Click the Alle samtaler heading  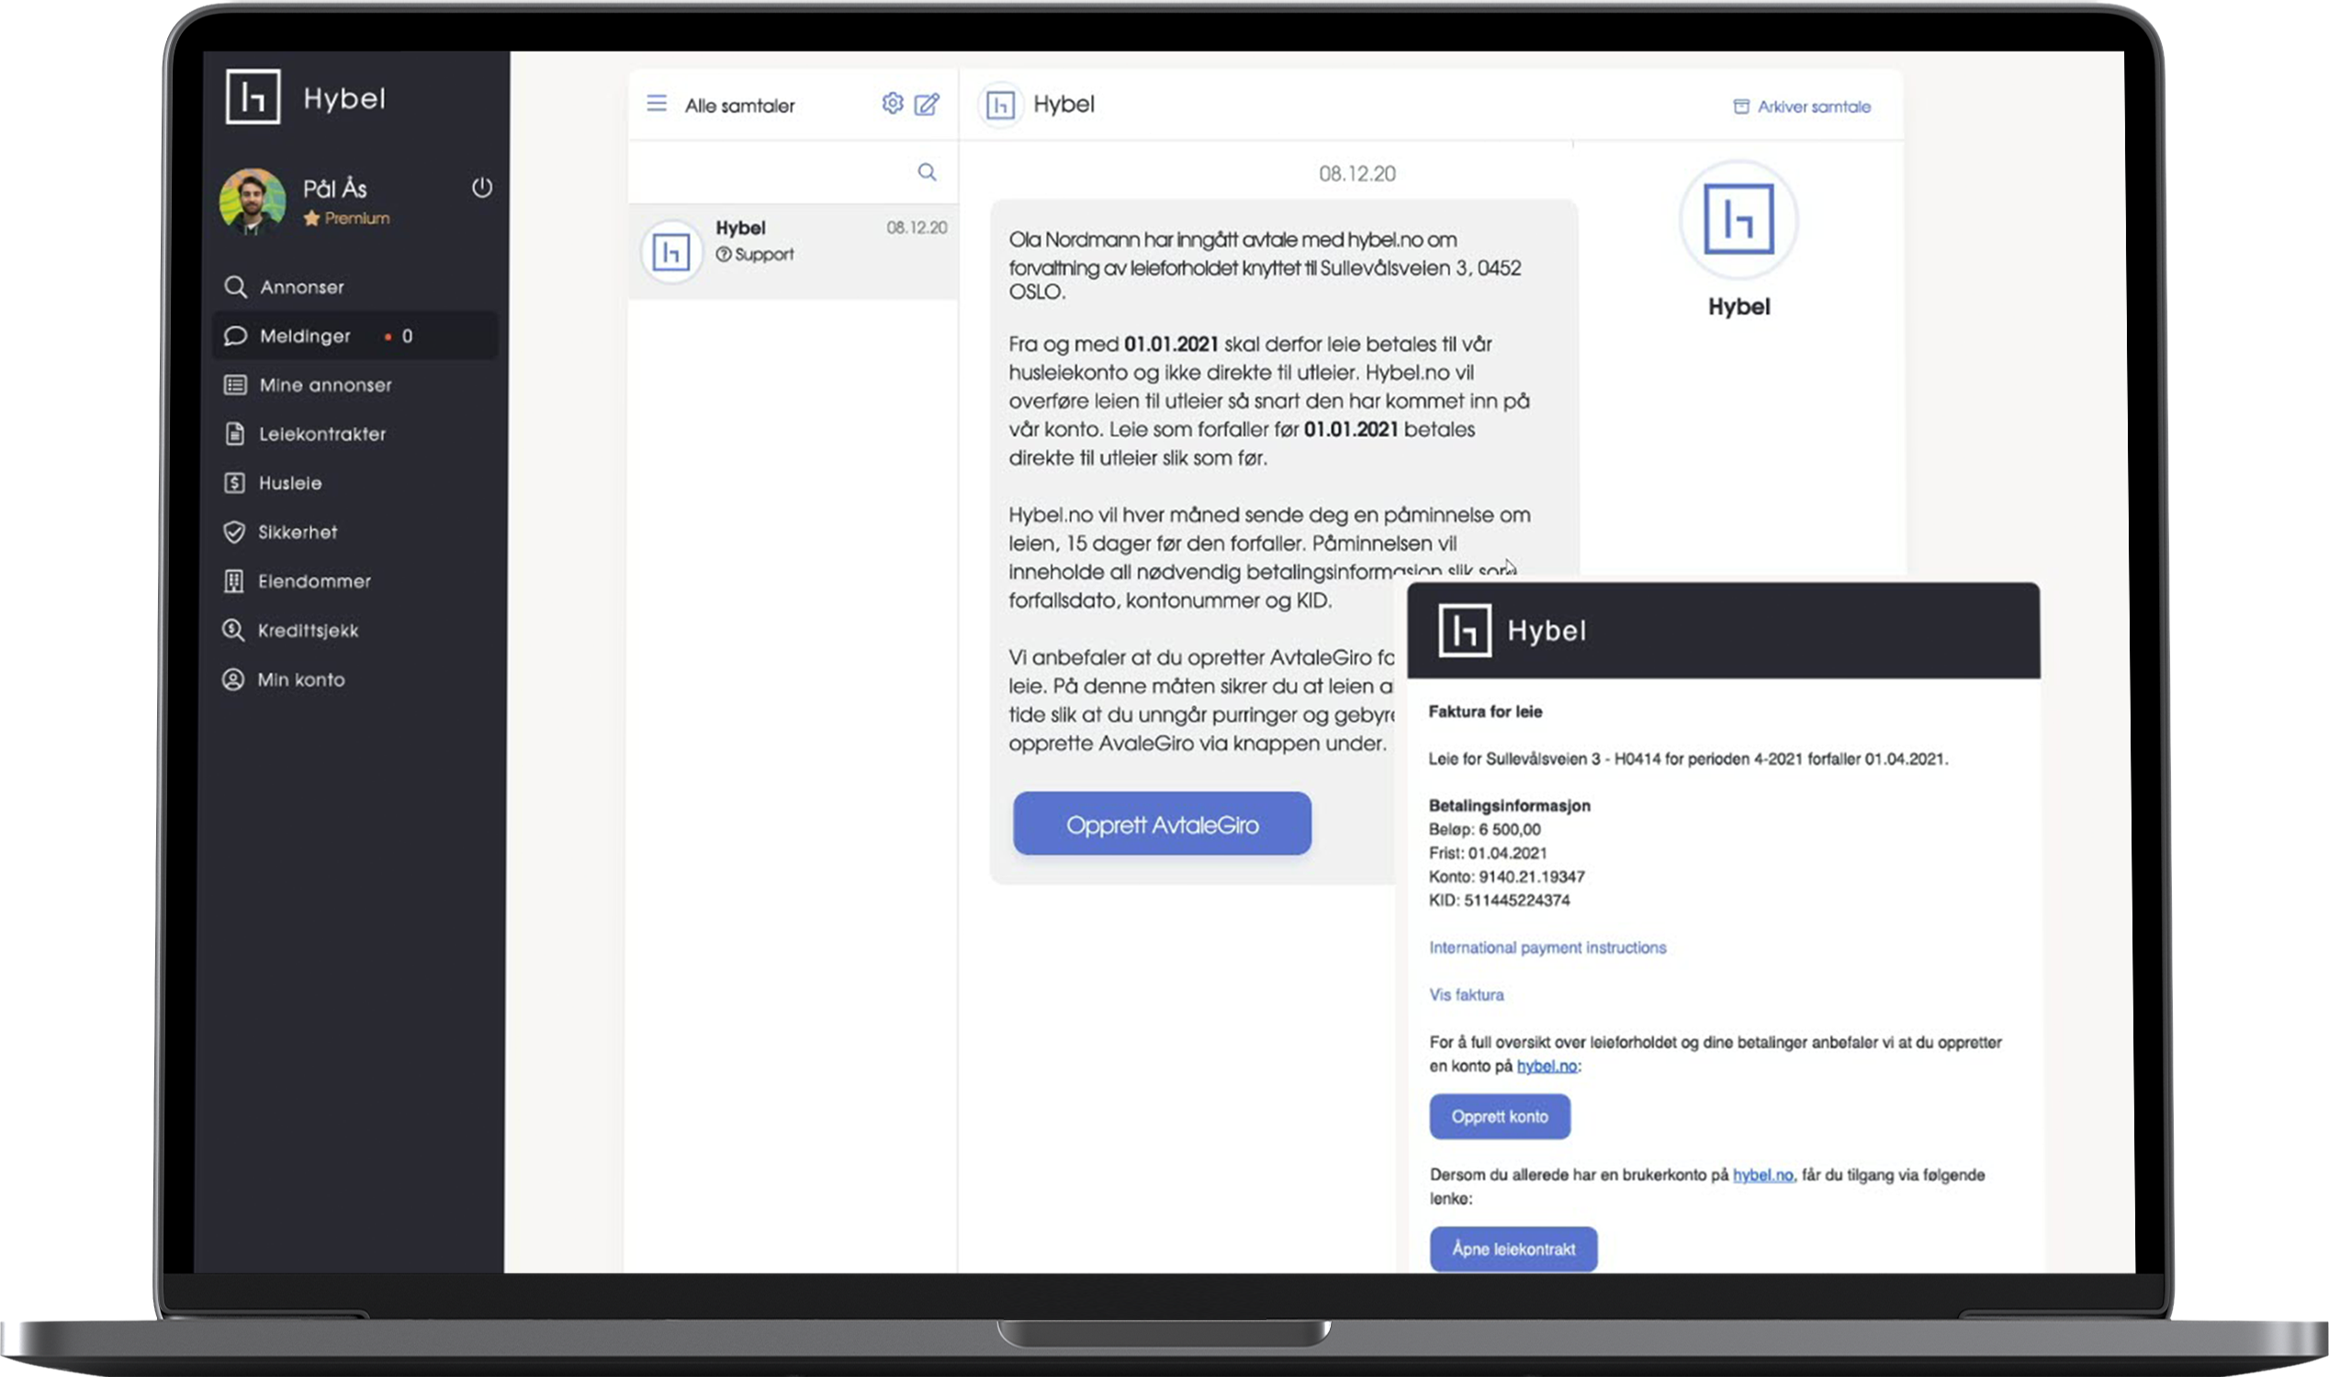pos(740,106)
